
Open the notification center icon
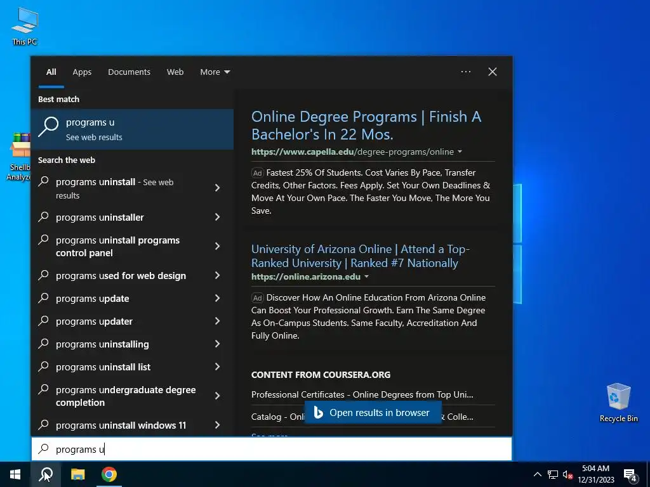pos(630,474)
